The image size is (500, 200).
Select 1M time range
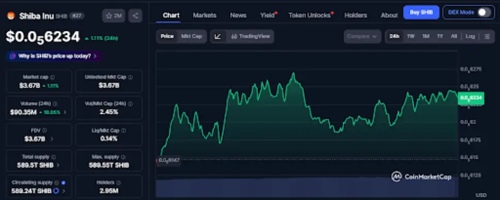426,36
